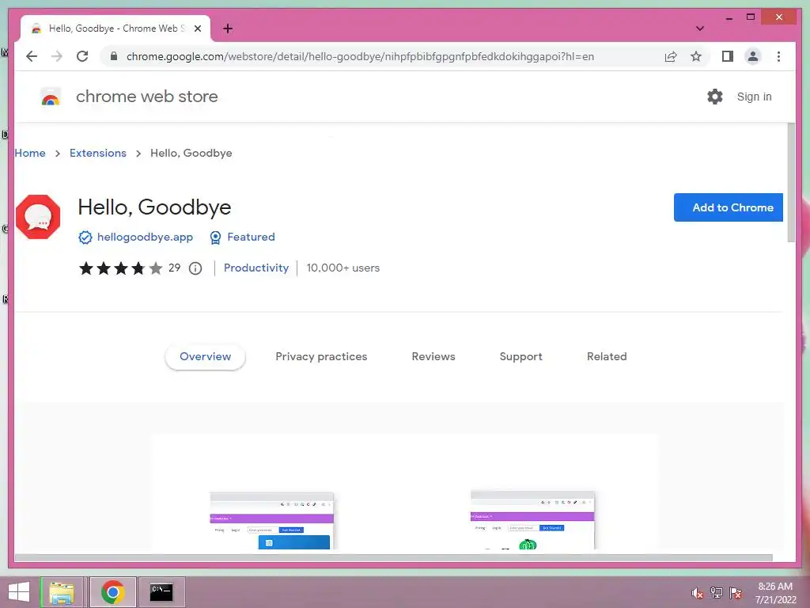
Task: Close the Hello, Goodbye tab
Action: 197,28
